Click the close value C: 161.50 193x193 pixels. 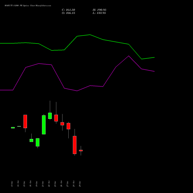click(x=68, y=10)
